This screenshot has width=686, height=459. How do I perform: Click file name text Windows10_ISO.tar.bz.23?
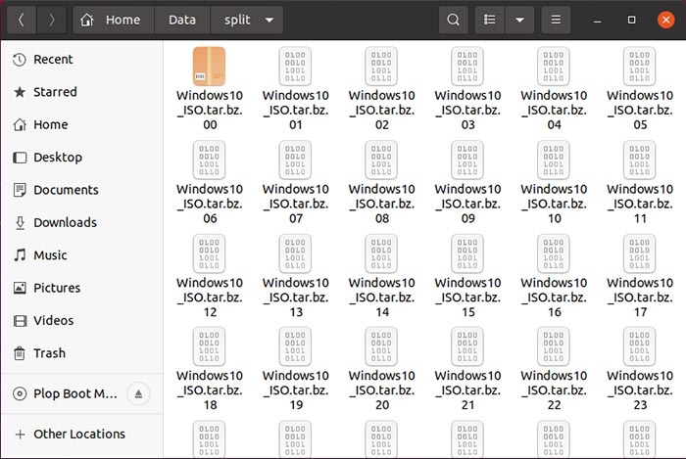point(640,390)
